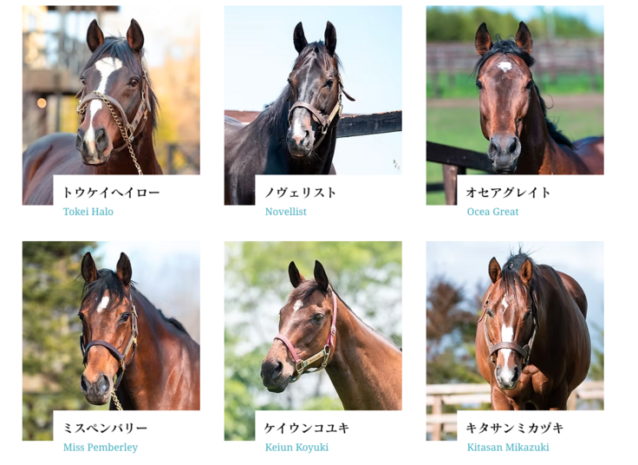Select the ケイウンコユキ Japanese title
This screenshot has height=465, width=638.
[x=307, y=428]
